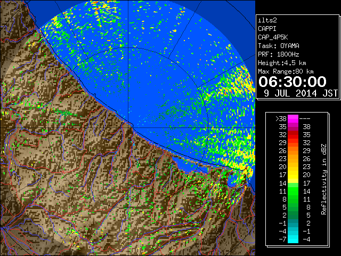Select the yellow 17–20 dBZ color swatch
This screenshot has height=256, width=341.
(293, 175)
